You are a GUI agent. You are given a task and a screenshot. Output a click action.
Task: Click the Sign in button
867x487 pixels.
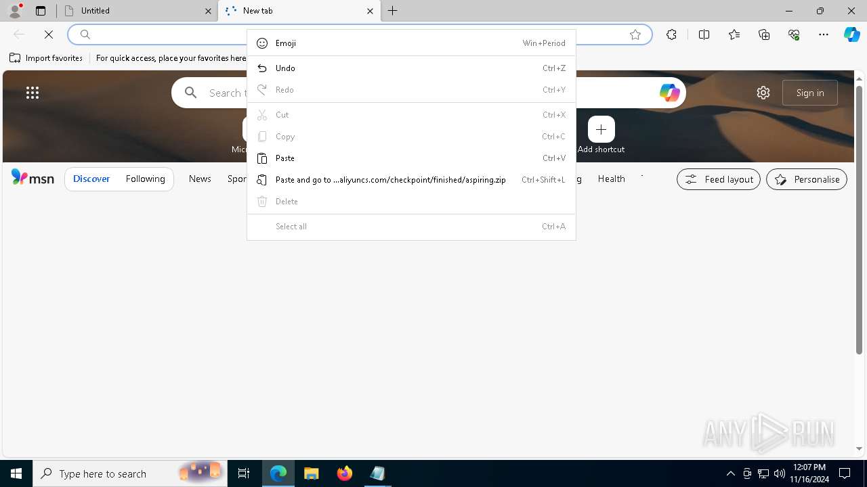[x=810, y=93]
